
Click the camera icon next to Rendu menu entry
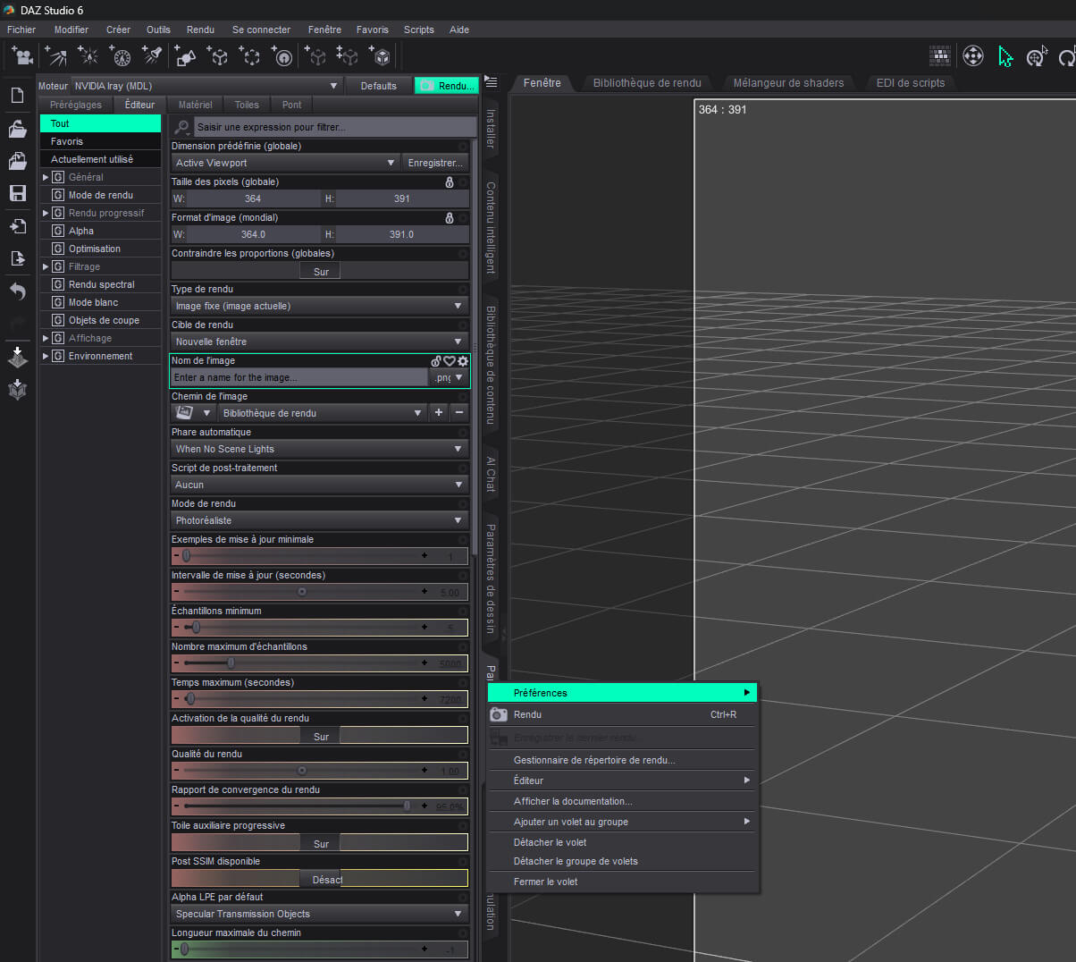coord(499,714)
